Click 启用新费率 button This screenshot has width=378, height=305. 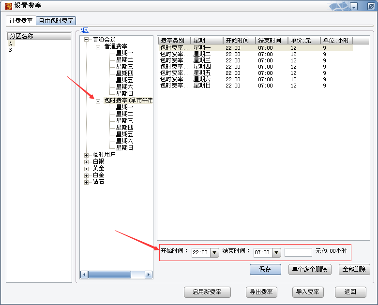coord(207,292)
